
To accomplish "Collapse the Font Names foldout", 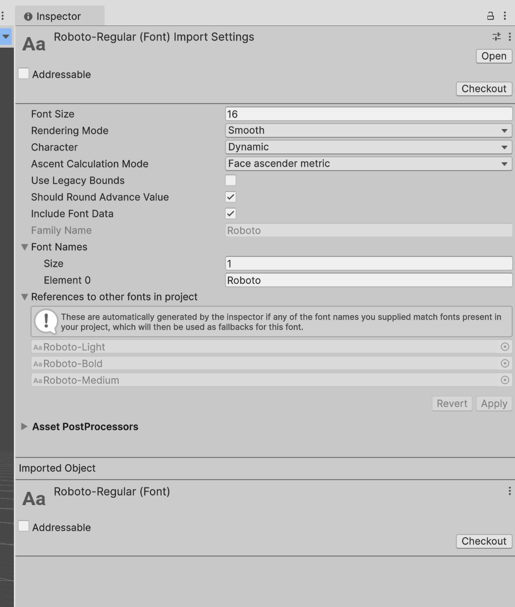I will click(x=24, y=247).
